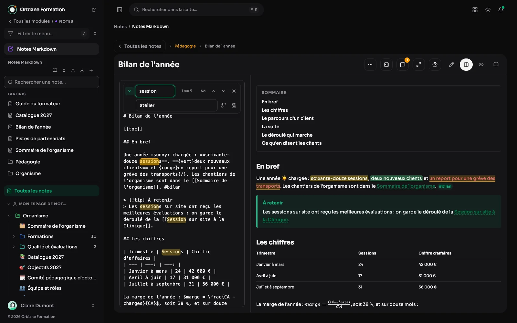Expand the note to fullscreen
Viewport: 517px width, 323px height.
[419, 65]
